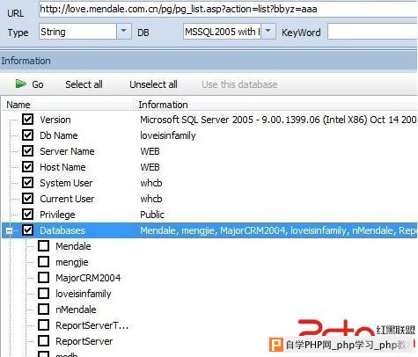Click the Name column header
Image resolution: width=418 pixels, height=357 pixels.
[18, 105]
